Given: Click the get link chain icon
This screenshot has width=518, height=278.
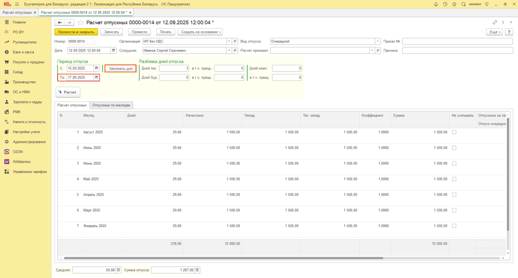Looking at the screenshot, I should pyautogui.click(x=495, y=22).
